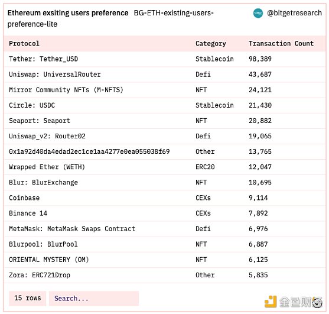Viewport: 329px width, 314px height.
Task: Select the Zora: ERC721Drop cell
Action: [x=40, y=275]
